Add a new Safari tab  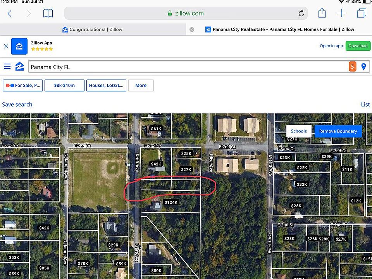click(x=341, y=13)
